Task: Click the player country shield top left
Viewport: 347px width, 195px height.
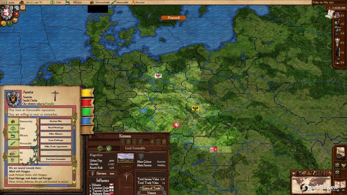Action: [7, 13]
